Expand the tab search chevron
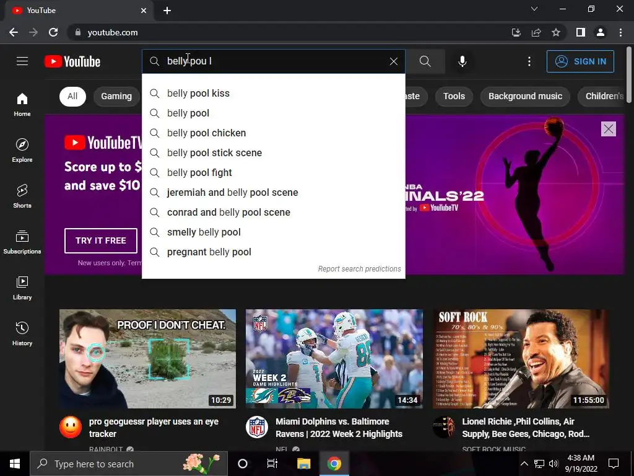 [534, 9]
